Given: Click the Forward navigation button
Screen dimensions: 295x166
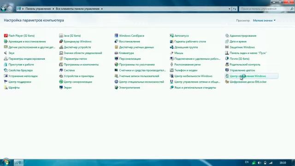Looking at the screenshot, I should tap(10, 9).
